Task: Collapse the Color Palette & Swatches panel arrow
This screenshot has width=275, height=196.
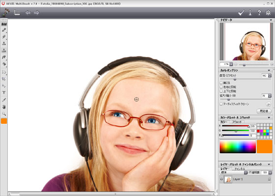Action: tap(269, 117)
